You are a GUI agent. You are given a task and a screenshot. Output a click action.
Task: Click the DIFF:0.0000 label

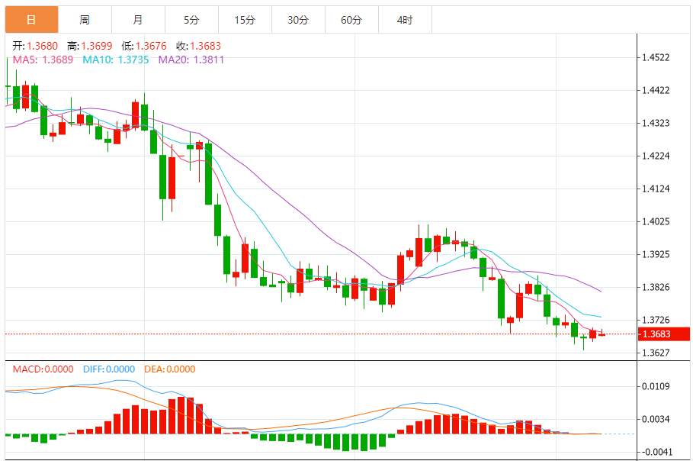[x=109, y=369]
